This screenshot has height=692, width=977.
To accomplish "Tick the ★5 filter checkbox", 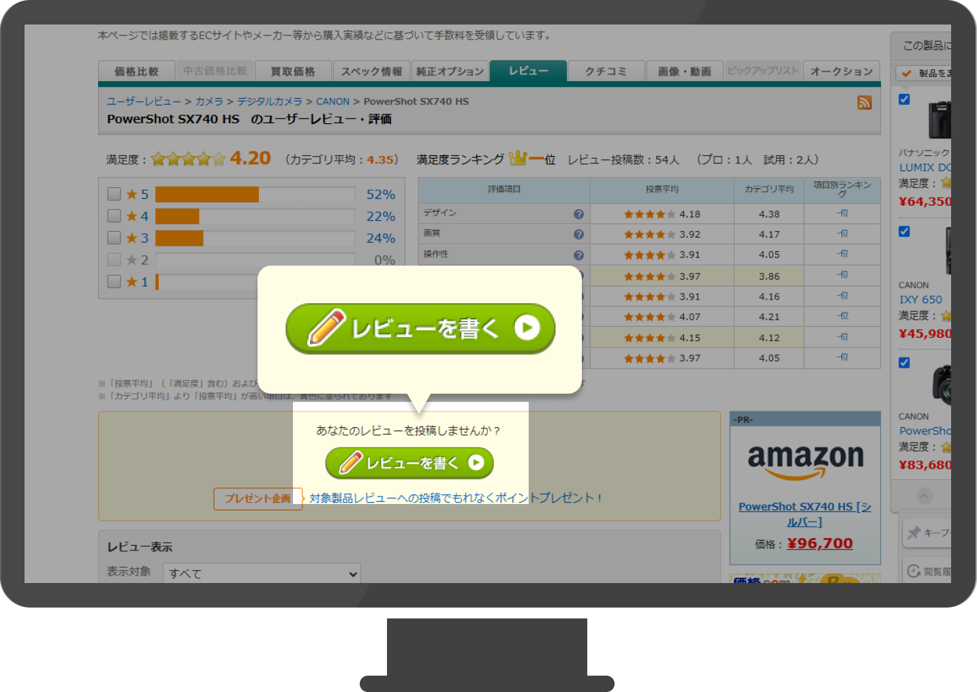I will [x=114, y=194].
